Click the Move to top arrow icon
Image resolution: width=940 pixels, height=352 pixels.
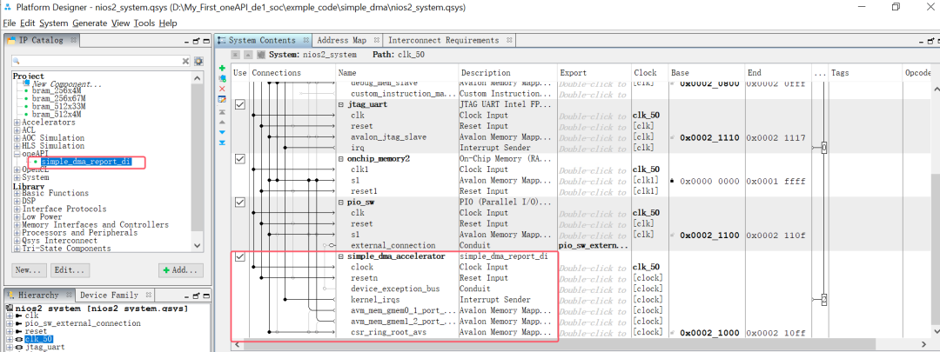pos(223,112)
